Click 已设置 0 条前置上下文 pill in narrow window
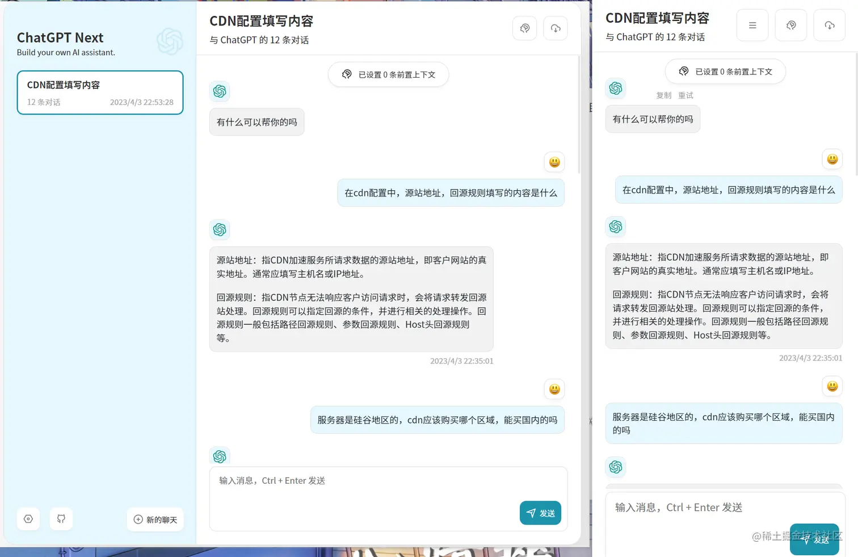 tap(725, 72)
